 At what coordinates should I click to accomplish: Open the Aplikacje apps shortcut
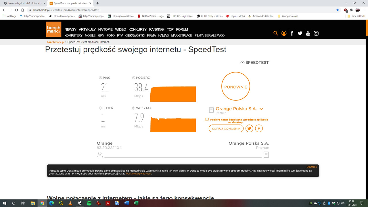(x=9, y=16)
